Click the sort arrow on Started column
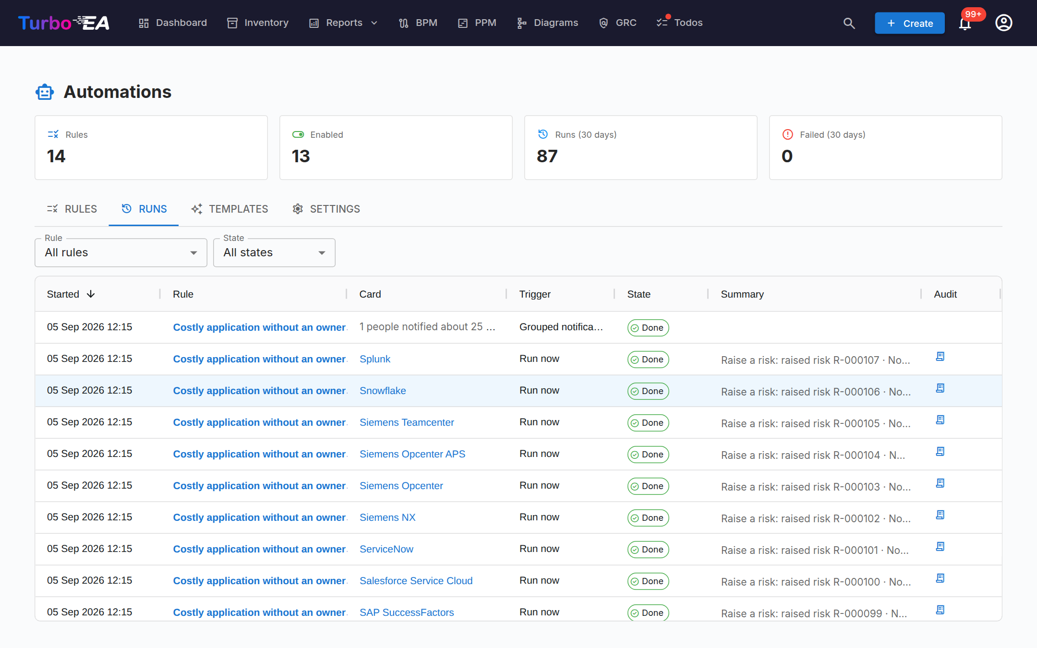The image size is (1037, 648). point(91,294)
